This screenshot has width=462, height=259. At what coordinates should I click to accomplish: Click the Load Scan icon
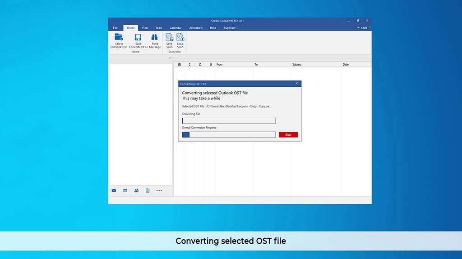point(180,37)
